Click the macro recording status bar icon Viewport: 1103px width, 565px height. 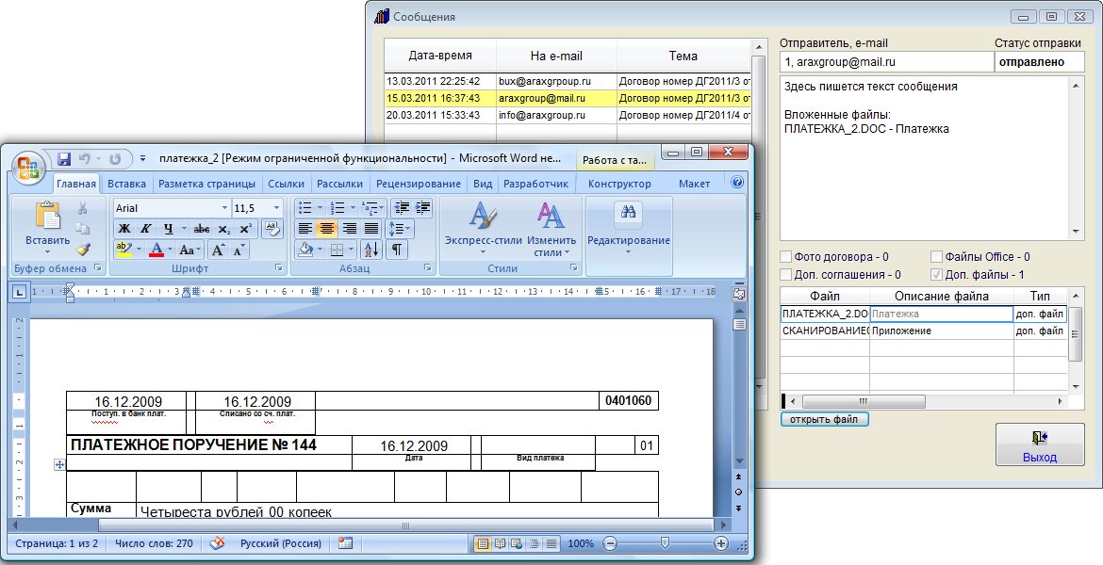tap(345, 543)
